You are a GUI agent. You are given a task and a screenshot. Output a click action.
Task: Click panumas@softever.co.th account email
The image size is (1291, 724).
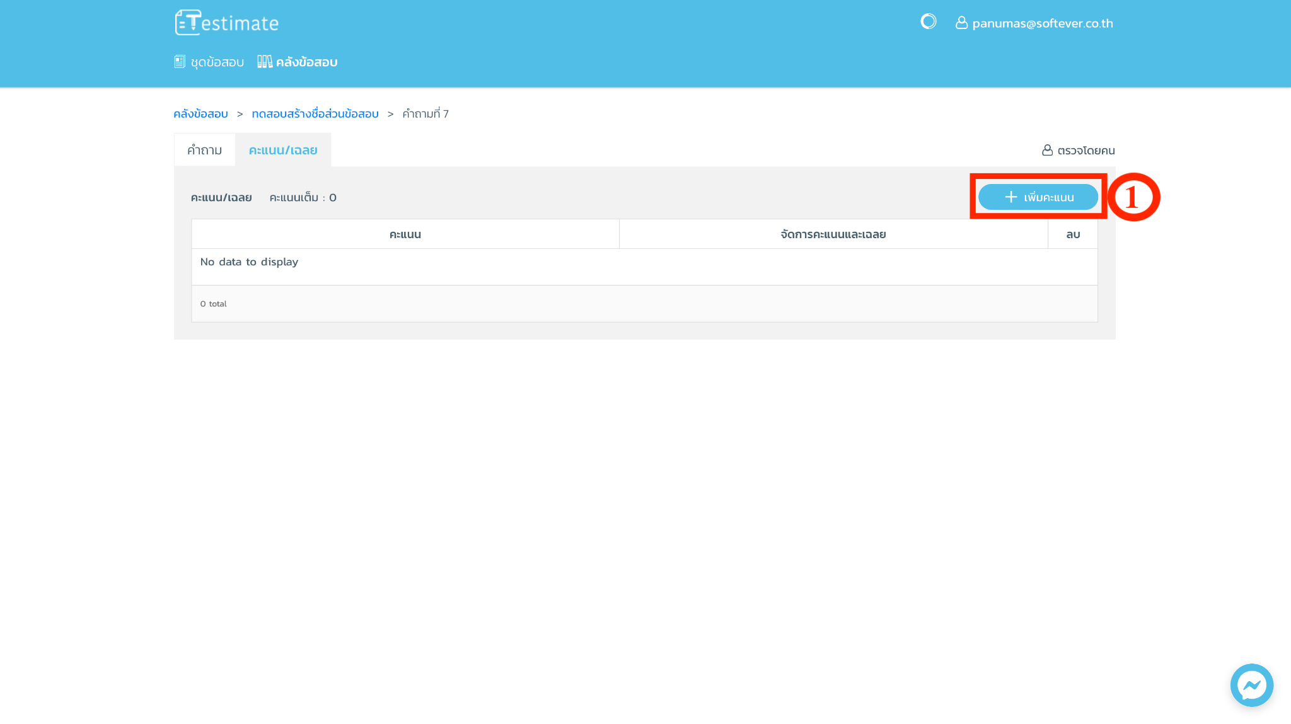pos(1043,23)
